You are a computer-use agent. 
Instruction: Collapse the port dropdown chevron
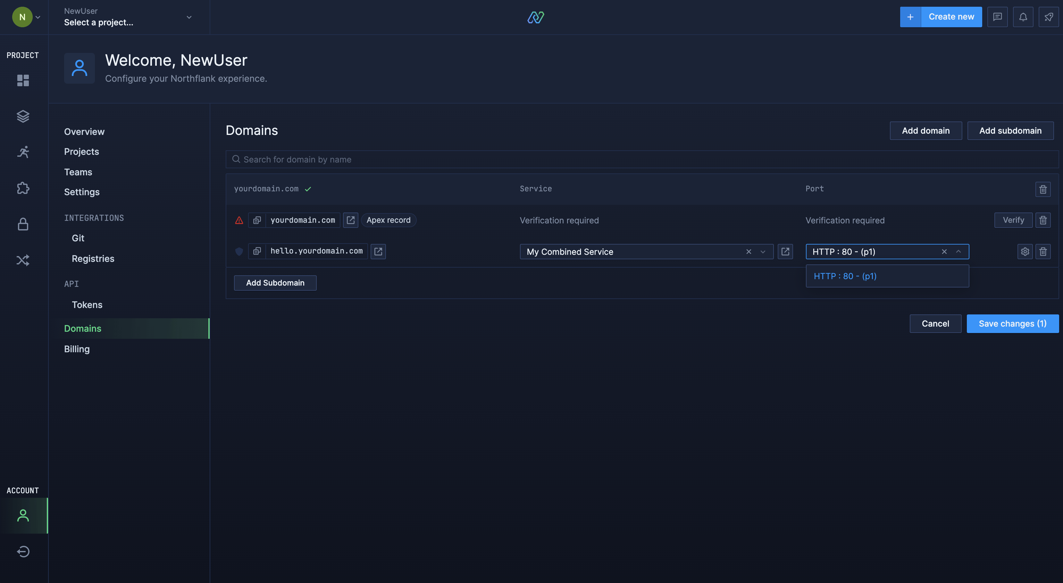tap(958, 252)
